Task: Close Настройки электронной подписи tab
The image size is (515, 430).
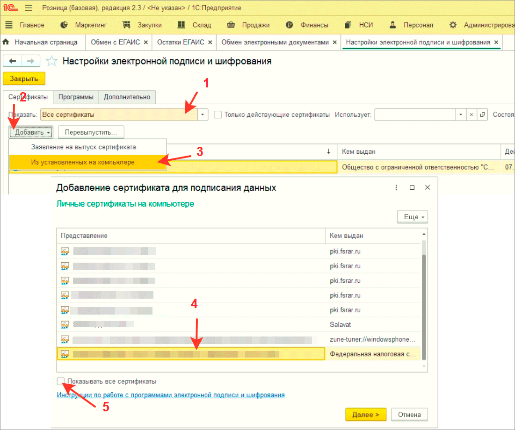Action: click(496, 43)
